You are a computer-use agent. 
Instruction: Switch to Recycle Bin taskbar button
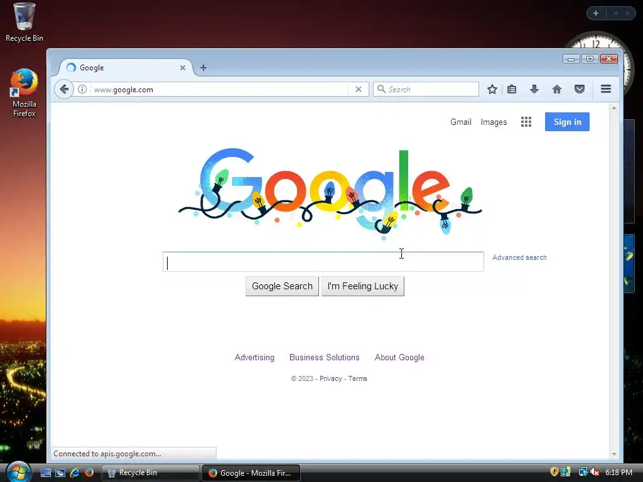point(150,473)
